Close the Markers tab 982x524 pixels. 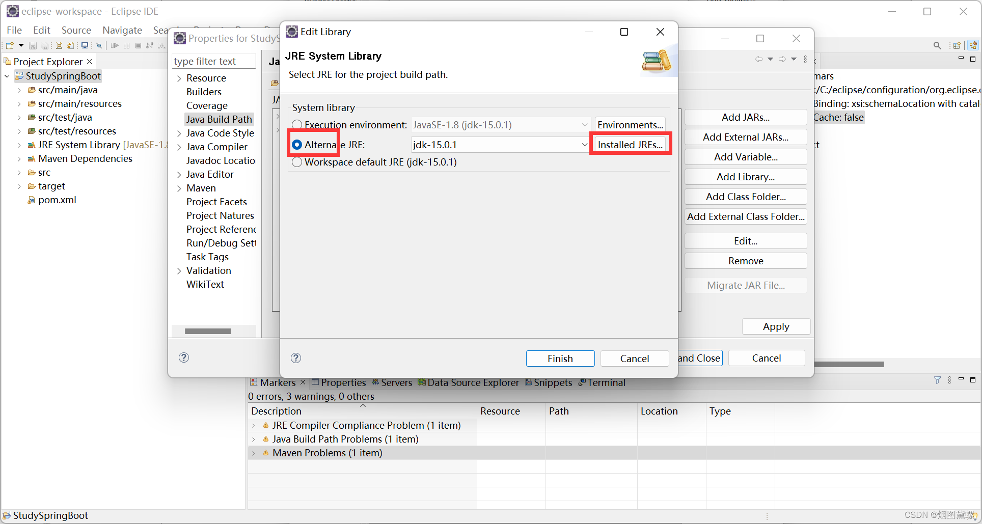[x=303, y=382]
